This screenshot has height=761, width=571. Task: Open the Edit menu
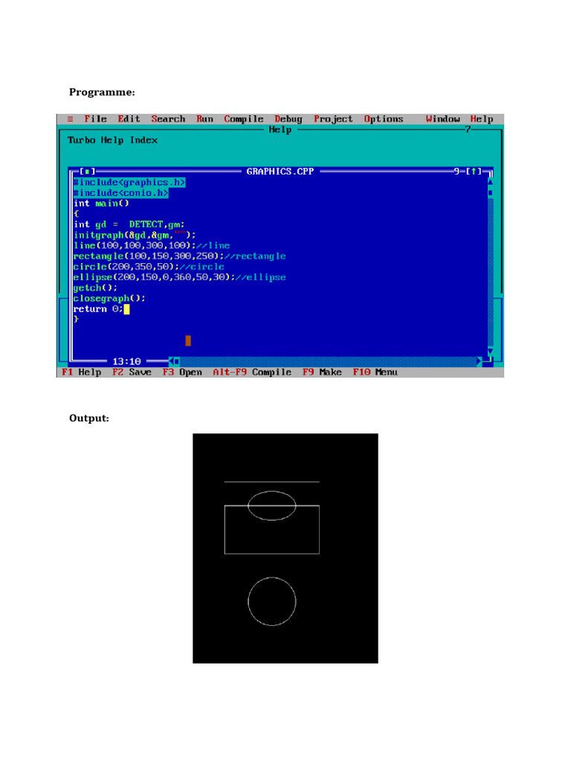[129, 119]
